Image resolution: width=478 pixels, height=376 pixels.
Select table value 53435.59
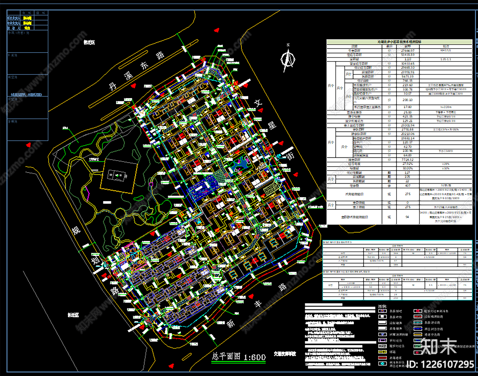(x=408, y=55)
